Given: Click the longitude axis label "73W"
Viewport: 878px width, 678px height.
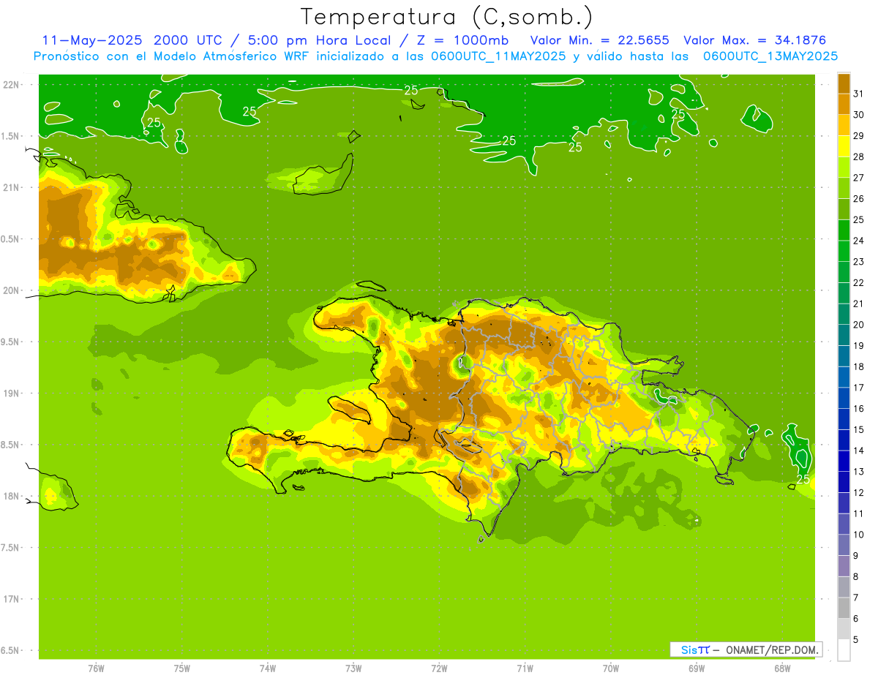Looking at the screenshot, I should pyautogui.click(x=353, y=668).
